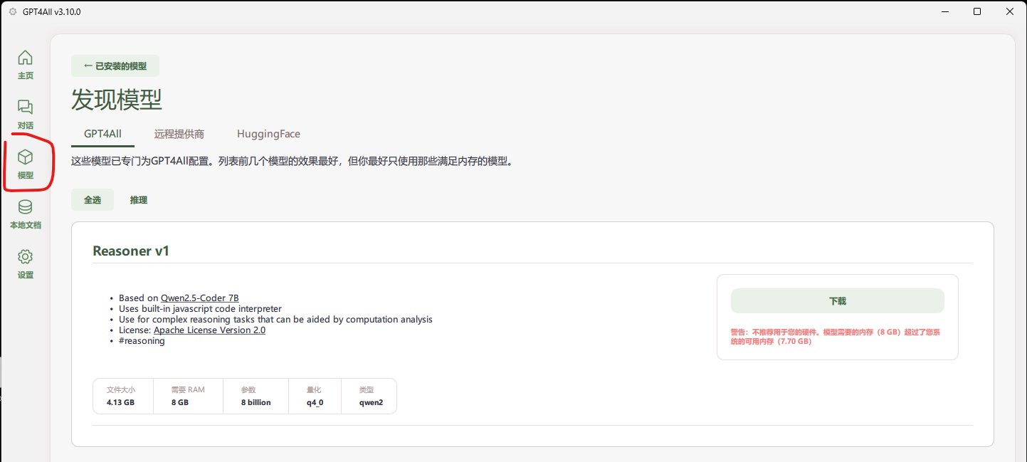1027x462 pixels.
Task: Select the 模型 cube icon in sidebar
Action: point(25,157)
